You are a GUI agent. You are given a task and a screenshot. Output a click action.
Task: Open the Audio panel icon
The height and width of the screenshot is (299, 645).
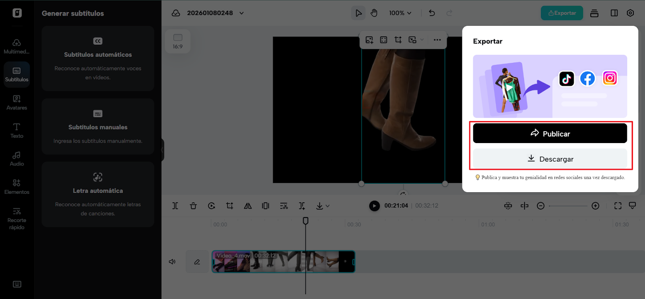pos(17,158)
